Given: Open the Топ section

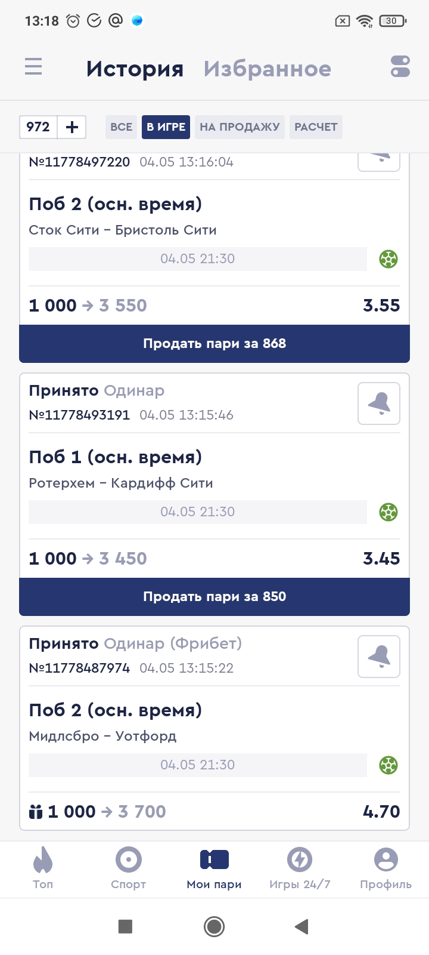Looking at the screenshot, I should pyautogui.click(x=43, y=868).
